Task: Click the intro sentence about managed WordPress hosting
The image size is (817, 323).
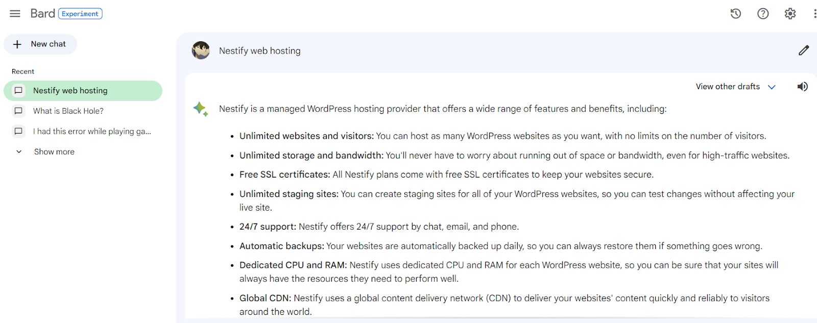Action: click(x=443, y=109)
